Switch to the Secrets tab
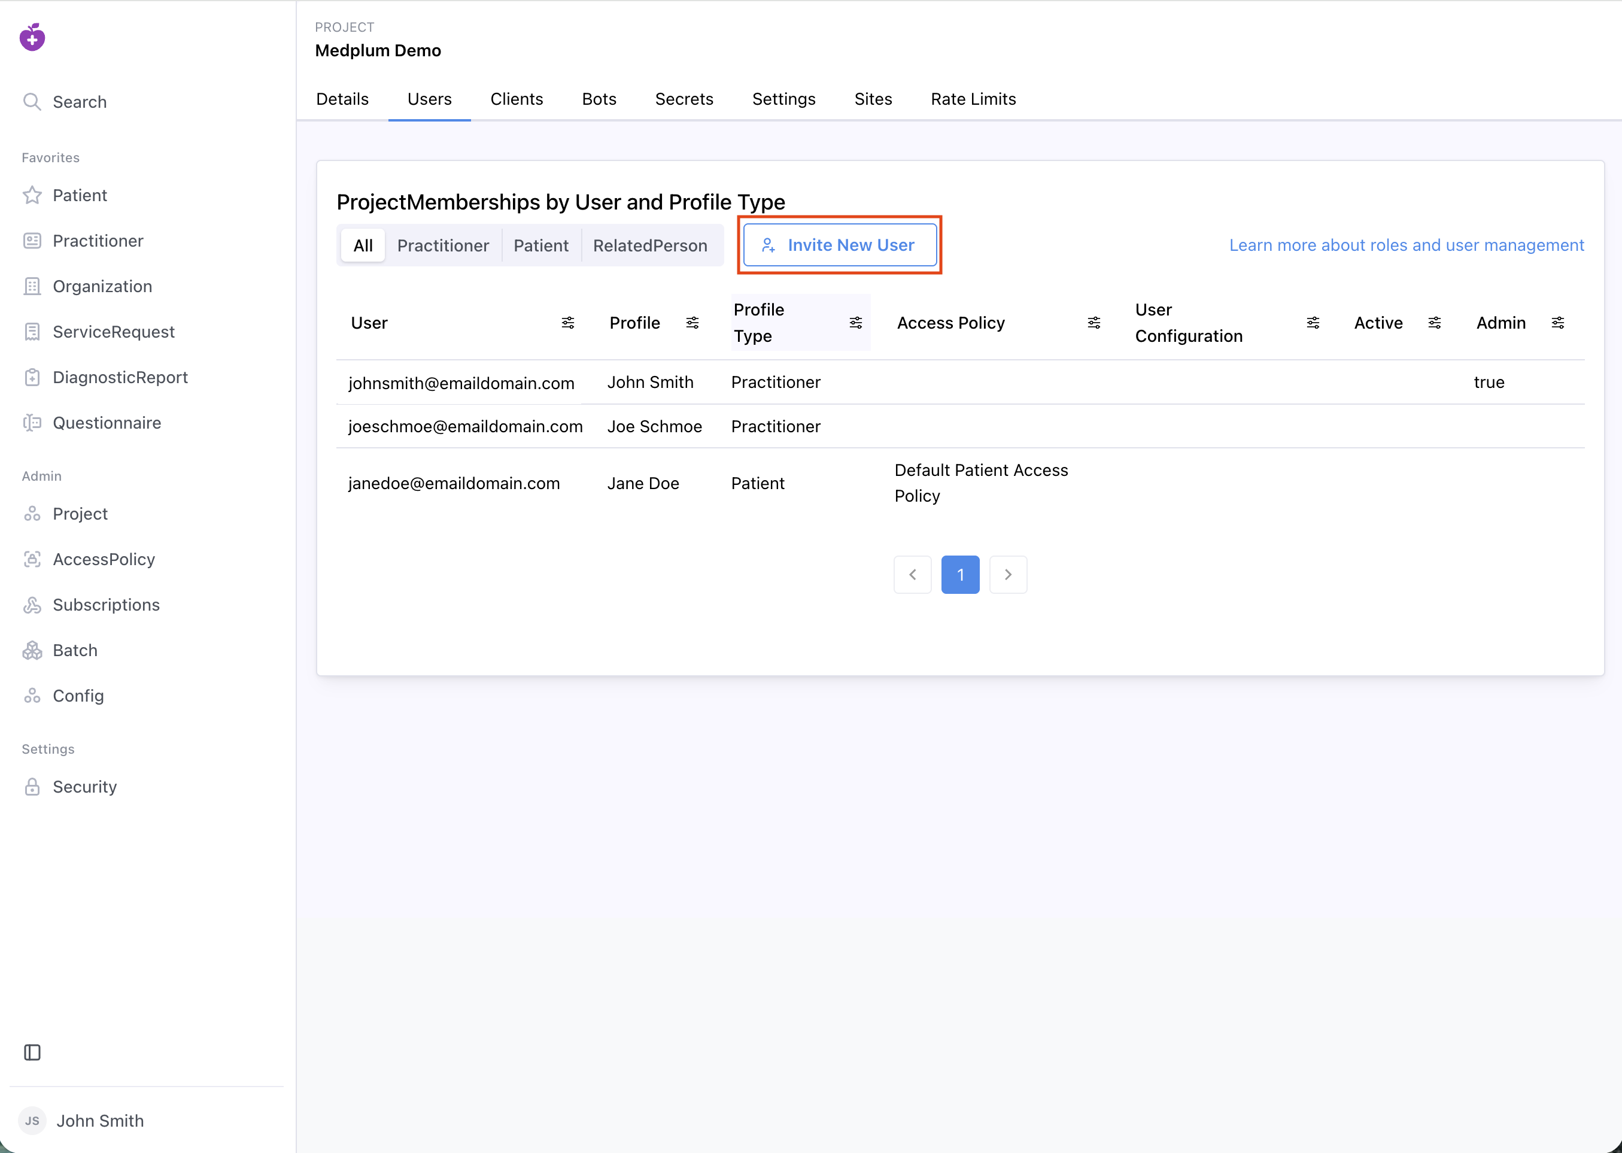The image size is (1622, 1153). pyautogui.click(x=684, y=99)
